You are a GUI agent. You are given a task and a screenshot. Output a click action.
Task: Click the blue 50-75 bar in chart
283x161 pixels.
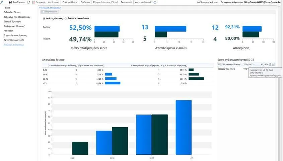click(x=144, y=135)
